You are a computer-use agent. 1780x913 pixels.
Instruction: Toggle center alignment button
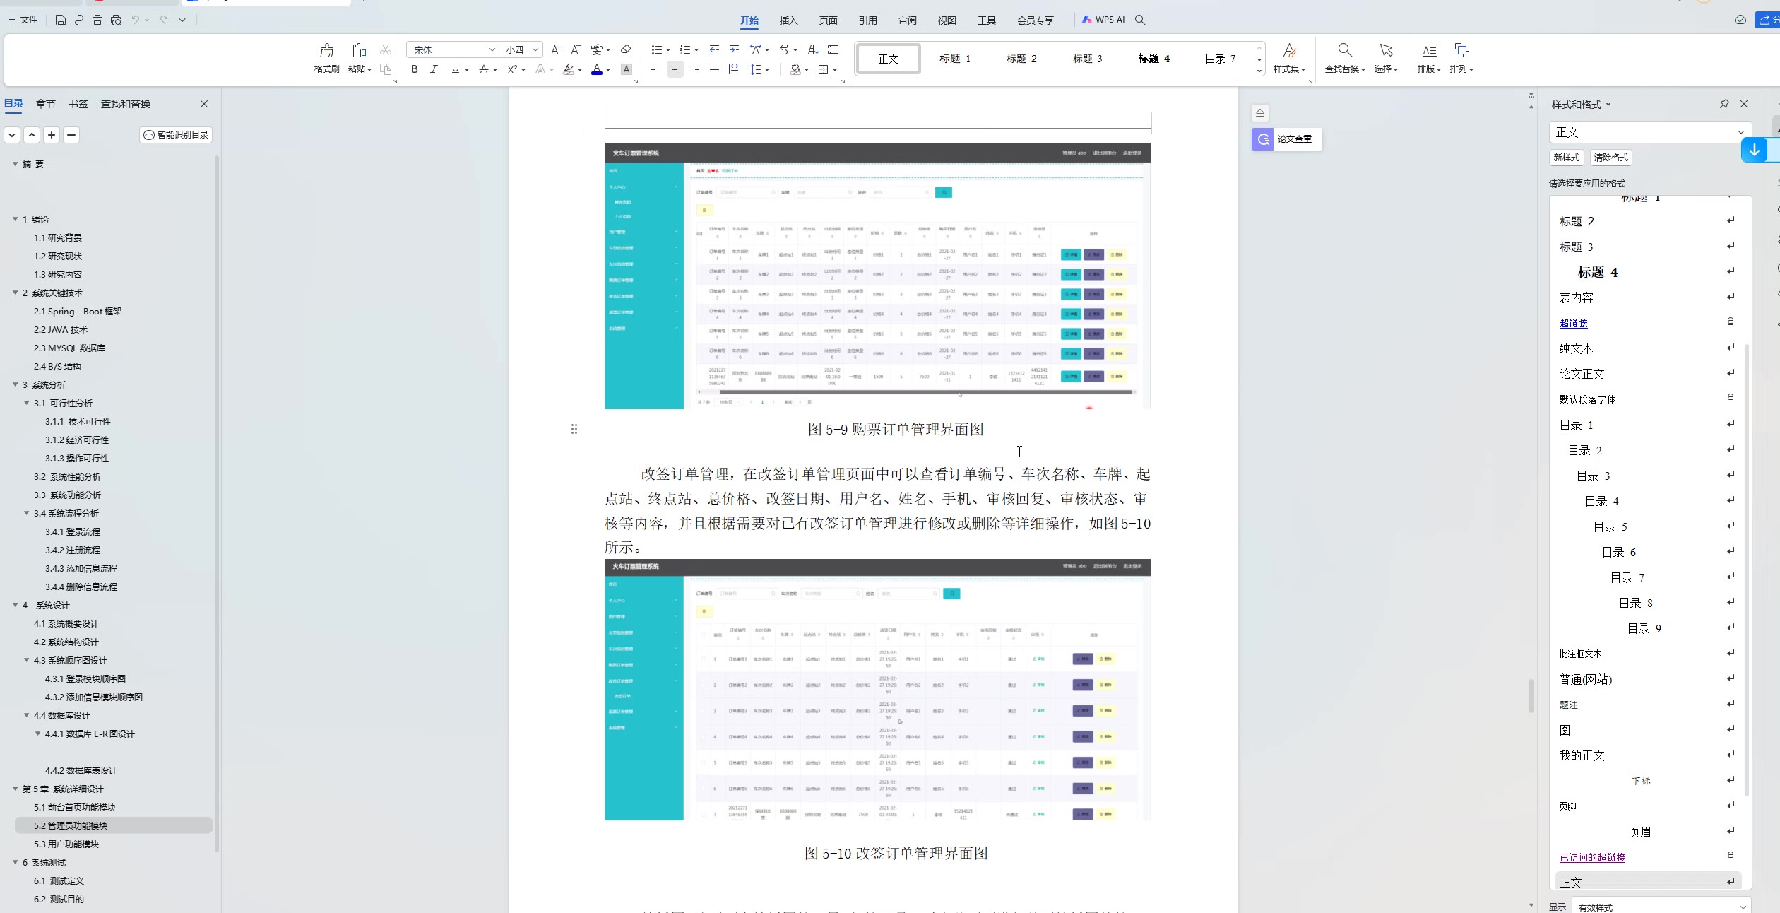pos(675,69)
